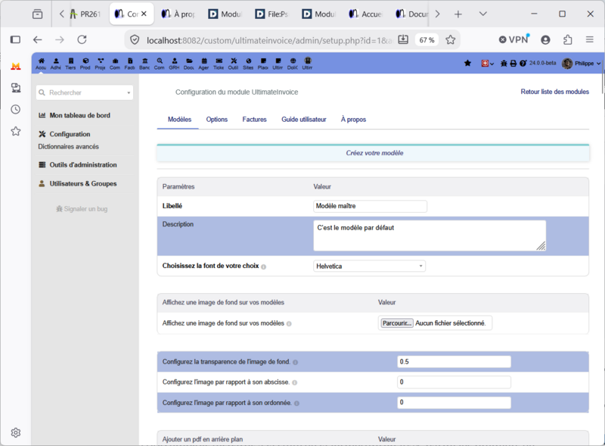The height and width of the screenshot is (446, 605).
Task: Click info icon beside abscisse setting
Action: (294, 382)
